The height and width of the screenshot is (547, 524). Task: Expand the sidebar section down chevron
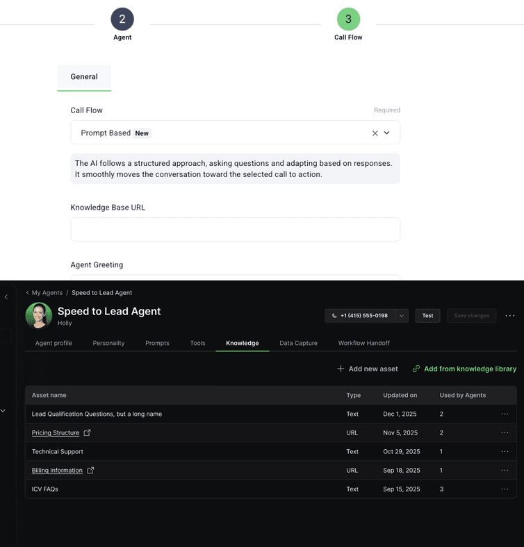pyautogui.click(x=3, y=411)
